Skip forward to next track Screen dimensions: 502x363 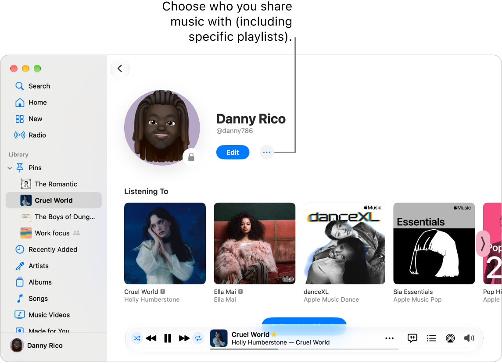[184, 338]
